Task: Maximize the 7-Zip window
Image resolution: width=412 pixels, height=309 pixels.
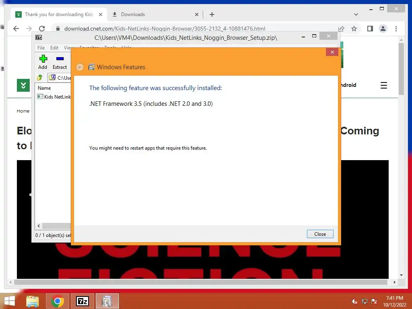Action: 314,36
